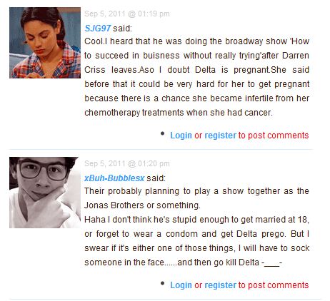This screenshot has height=301, width=330.
Task: Click Login below SJG97's comment
Action: [181, 136]
